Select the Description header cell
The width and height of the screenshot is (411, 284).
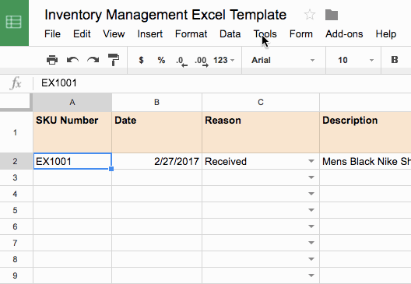[x=365, y=132]
